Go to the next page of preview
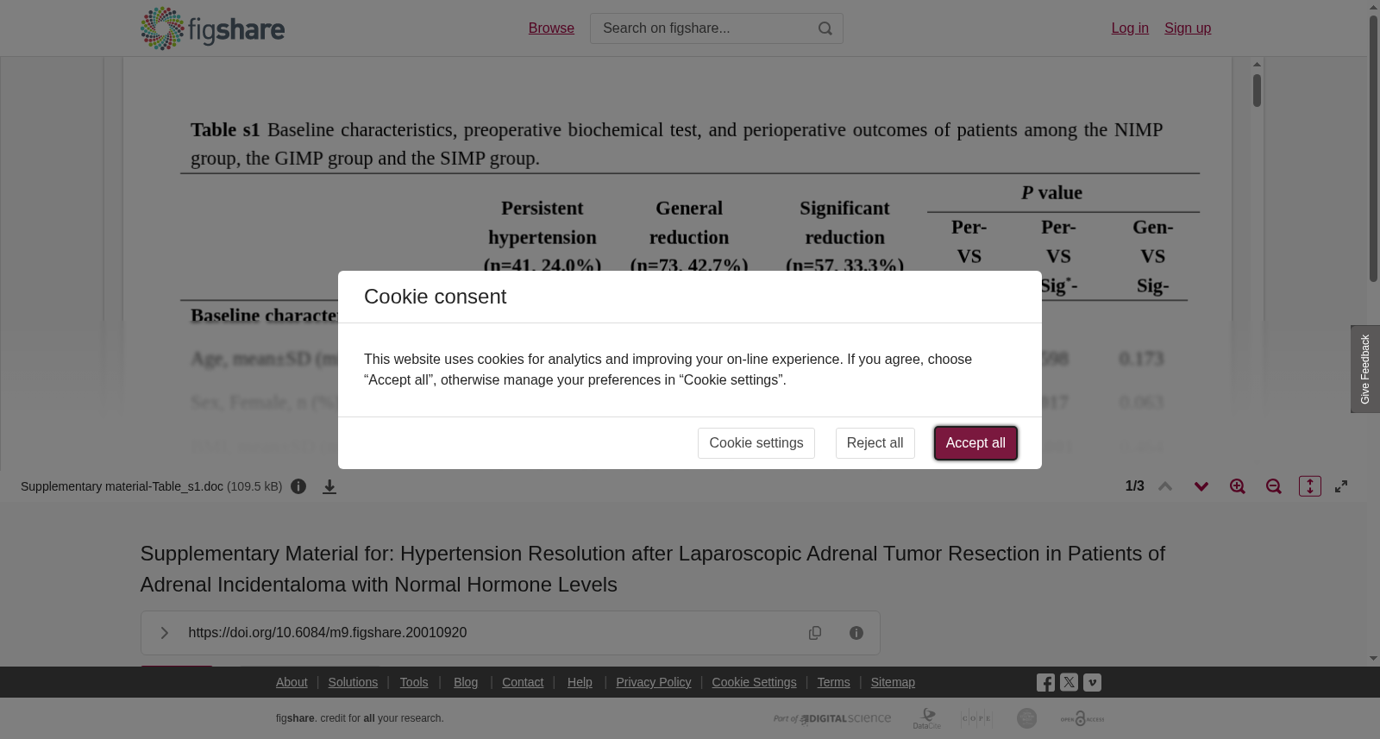The image size is (1380, 739). click(x=1201, y=486)
